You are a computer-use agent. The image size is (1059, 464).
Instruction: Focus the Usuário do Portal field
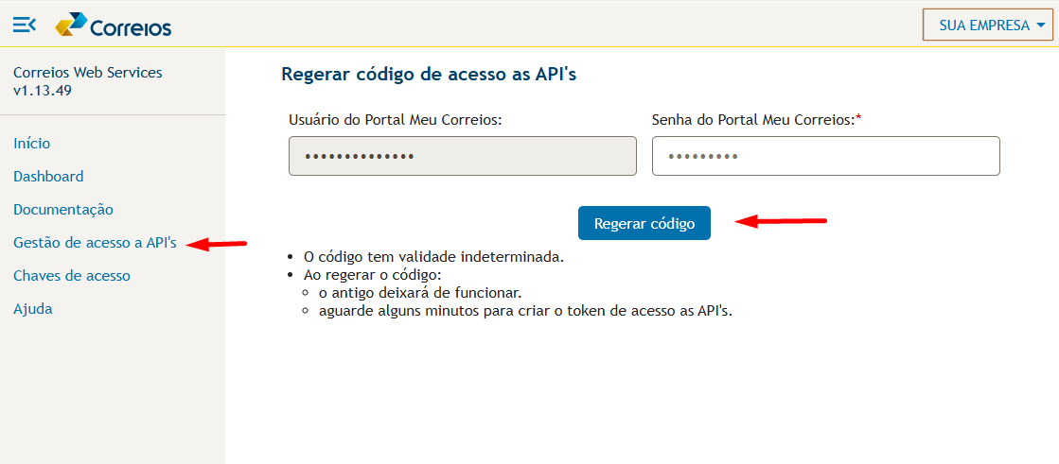click(463, 156)
